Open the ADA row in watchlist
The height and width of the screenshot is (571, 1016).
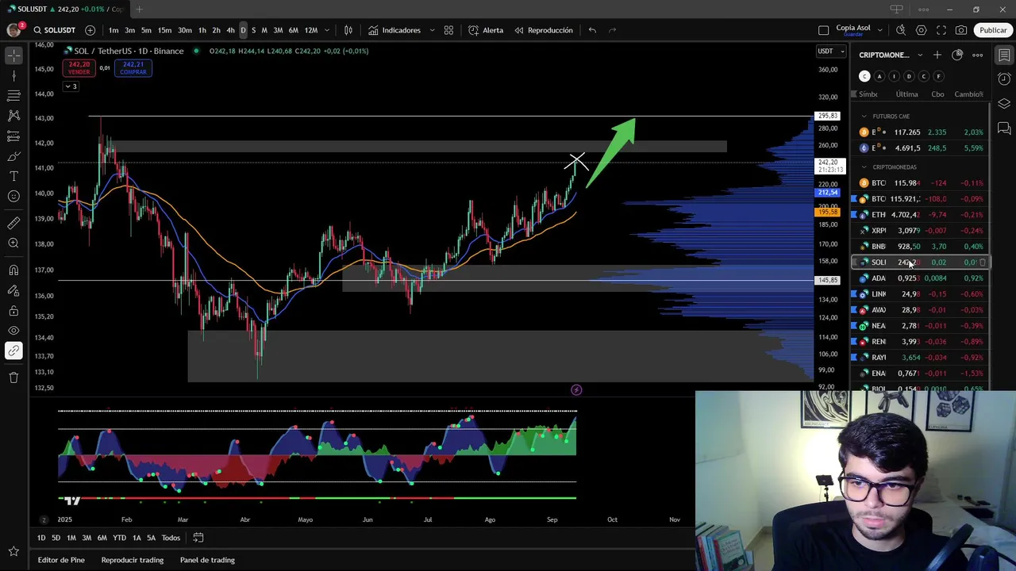tap(921, 278)
